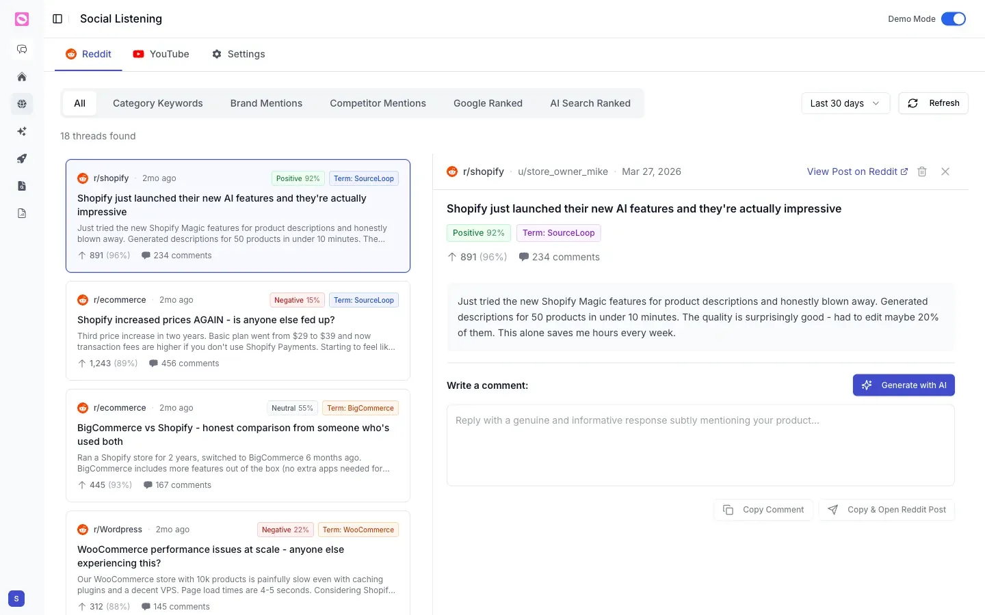Screen dimensions: 985x615
Task: Switch to the YouTube tab
Action: [x=161, y=54]
